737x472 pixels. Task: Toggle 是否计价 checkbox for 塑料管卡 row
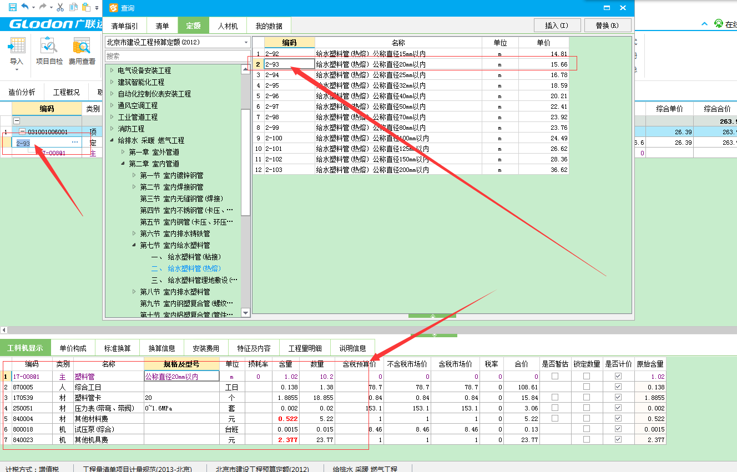point(618,398)
